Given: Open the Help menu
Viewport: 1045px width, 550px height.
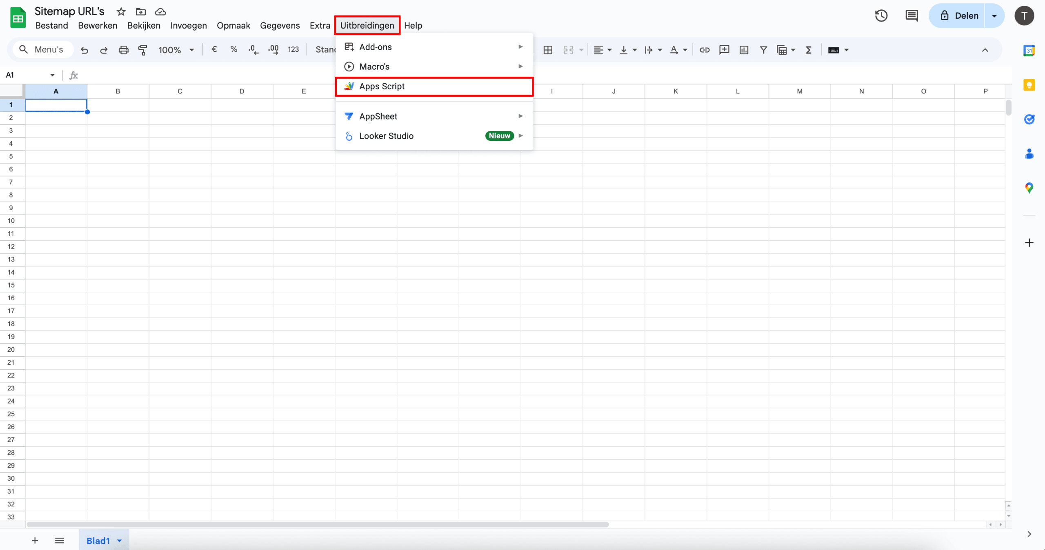Looking at the screenshot, I should pyautogui.click(x=413, y=25).
